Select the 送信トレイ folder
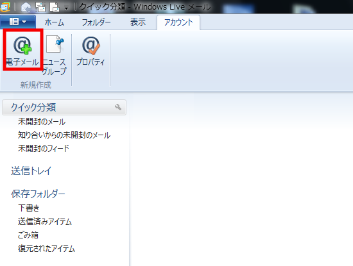The height and width of the screenshot is (266, 353). pyautogui.click(x=31, y=170)
